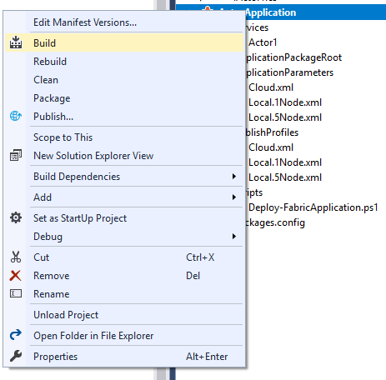Image resolution: width=386 pixels, height=380 pixels.
Task: Select the ApplicationPackageRoot folder
Action: (x=293, y=57)
